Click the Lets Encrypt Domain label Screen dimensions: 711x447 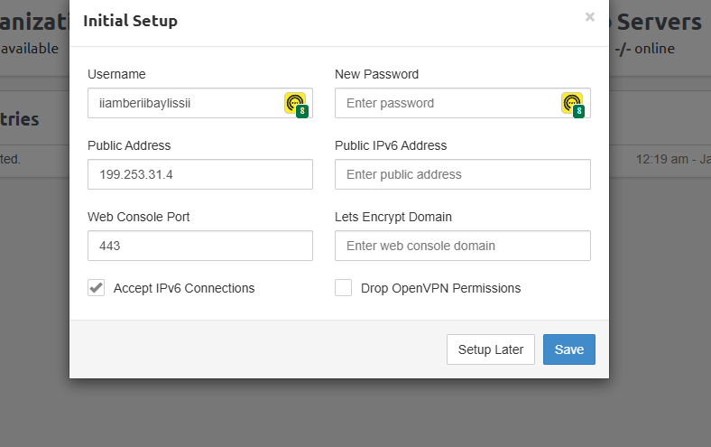coord(392,217)
